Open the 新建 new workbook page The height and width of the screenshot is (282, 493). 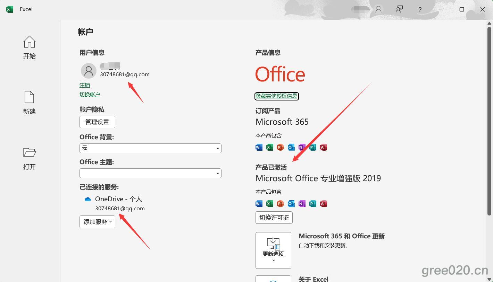(30, 103)
